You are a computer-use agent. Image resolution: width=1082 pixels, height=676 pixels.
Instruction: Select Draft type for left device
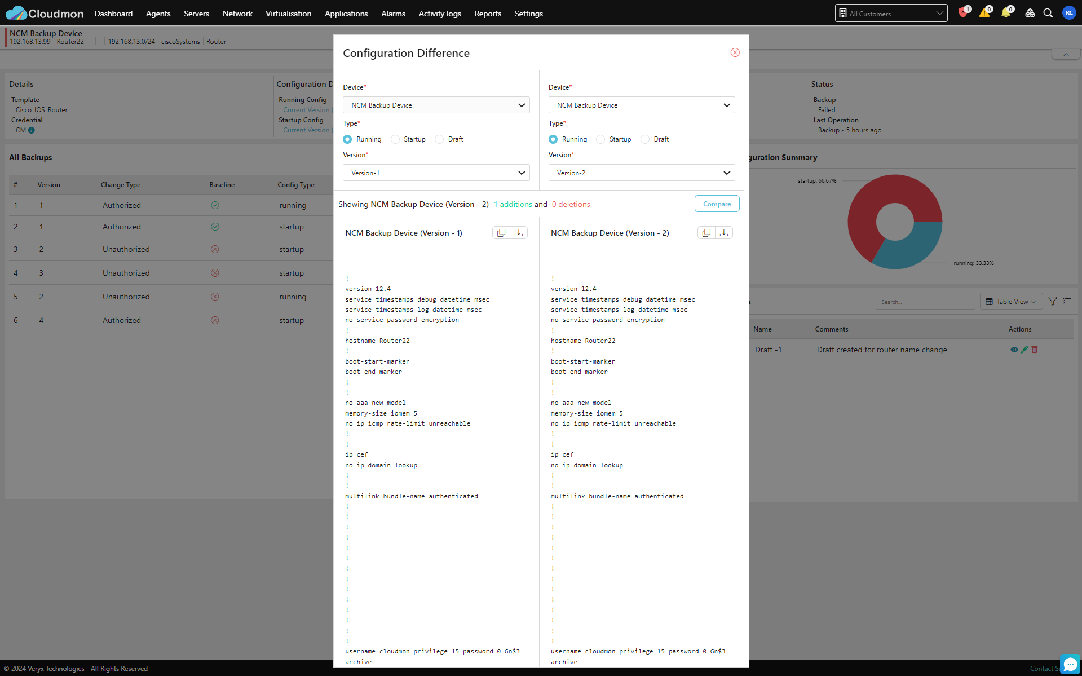pyautogui.click(x=439, y=139)
